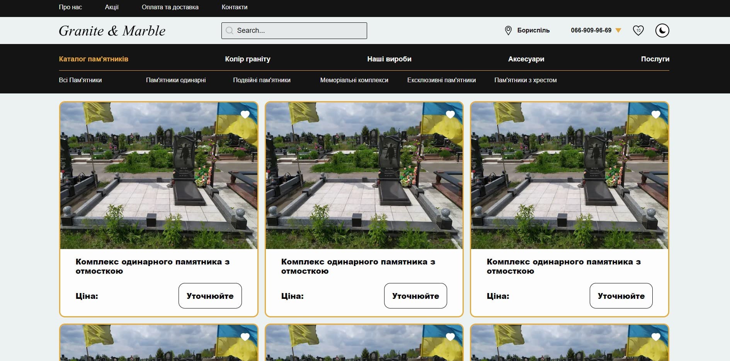Go to Меморіальні комплекси subcategory
The height and width of the screenshot is (361, 730).
(354, 80)
